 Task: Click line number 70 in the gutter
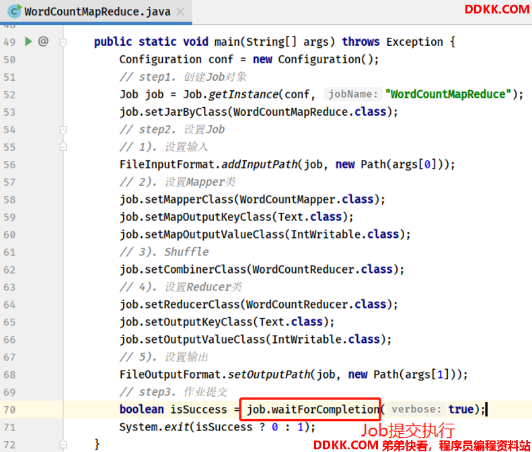[9, 410]
